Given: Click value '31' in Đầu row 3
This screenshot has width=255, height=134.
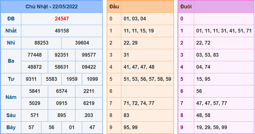Looking at the screenshot, I should [x=126, y=55].
